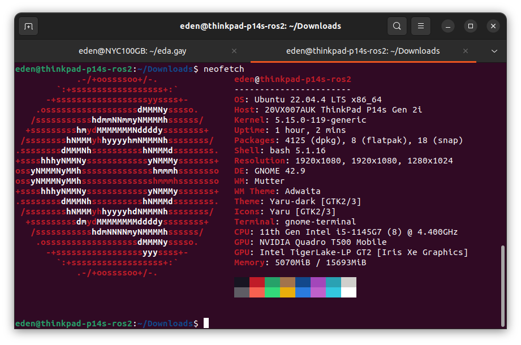
Task: Select the eden@thinkpad-p14s-ros2 Downloads tab
Action: (x=363, y=51)
